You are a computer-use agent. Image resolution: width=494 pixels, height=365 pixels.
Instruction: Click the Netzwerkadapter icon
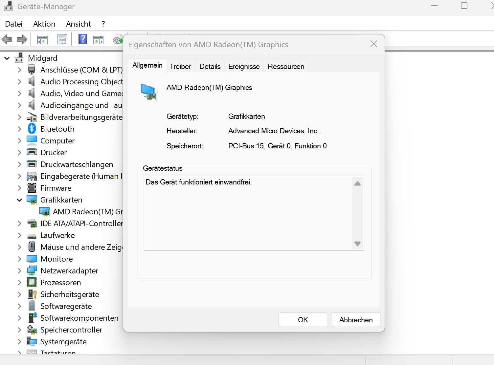coord(32,270)
